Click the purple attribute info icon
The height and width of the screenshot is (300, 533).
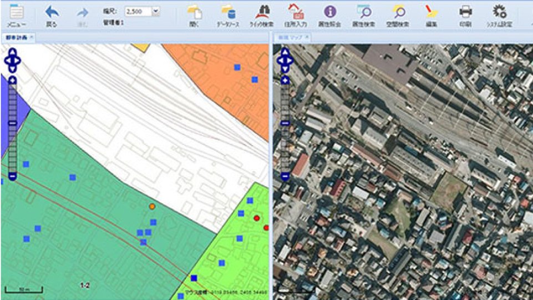[331, 12]
